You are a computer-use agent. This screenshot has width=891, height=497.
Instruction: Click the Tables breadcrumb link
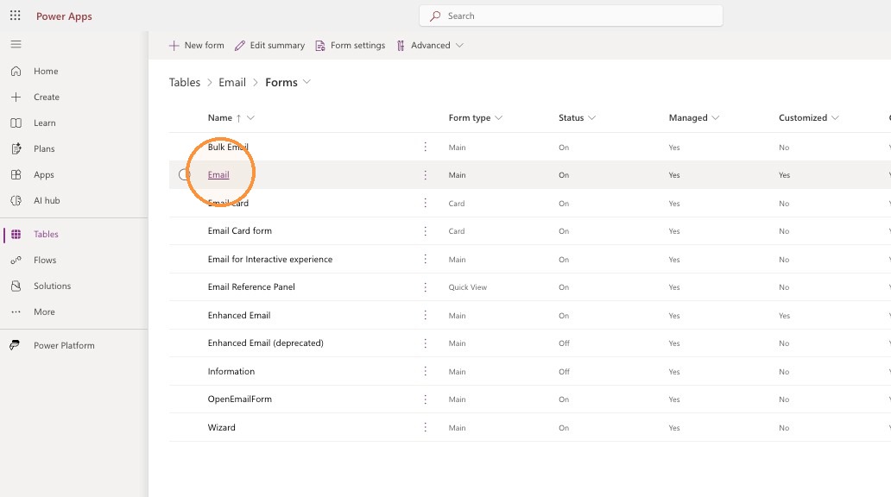click(185, 82)
